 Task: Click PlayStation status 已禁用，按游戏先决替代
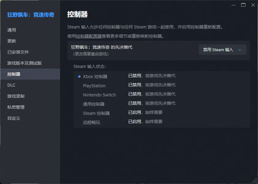coord(152,85)
